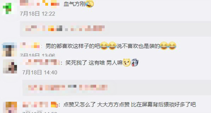Click the 说不喜欢也是装的 text
This screenshot has width=211, height=113.
[x=138, y=46]
